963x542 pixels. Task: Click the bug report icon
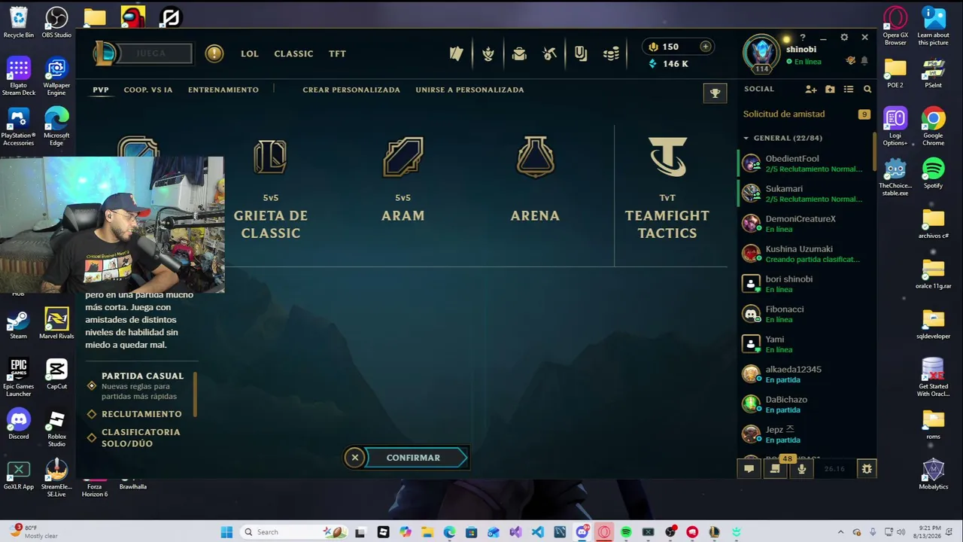(867, 469)
